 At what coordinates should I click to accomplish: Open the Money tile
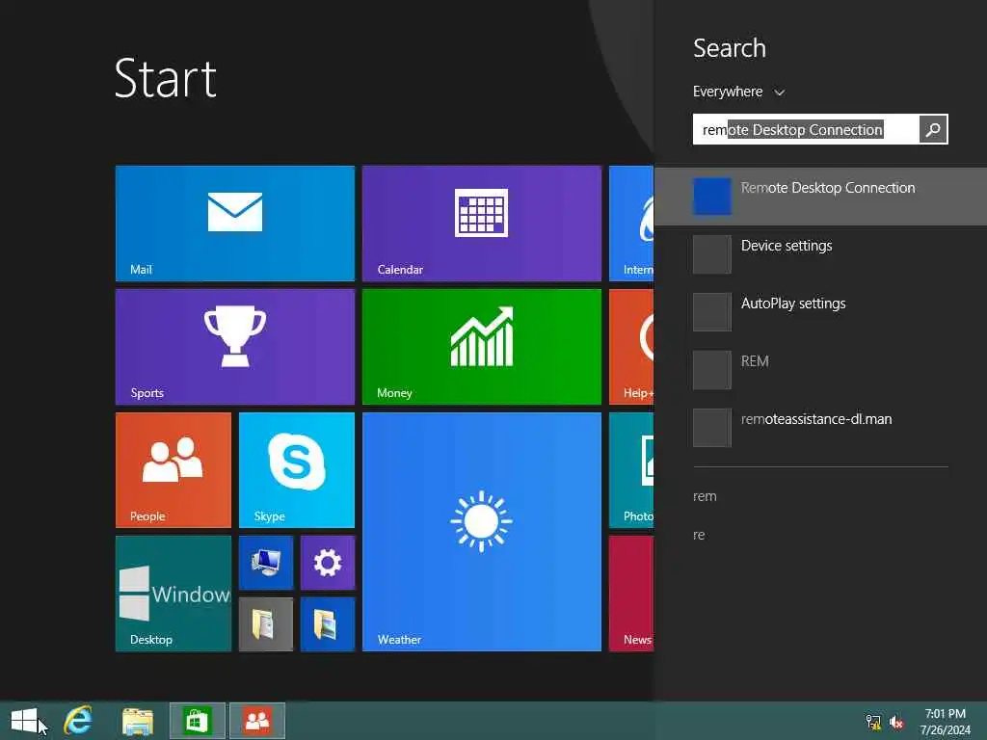[482, 347]
